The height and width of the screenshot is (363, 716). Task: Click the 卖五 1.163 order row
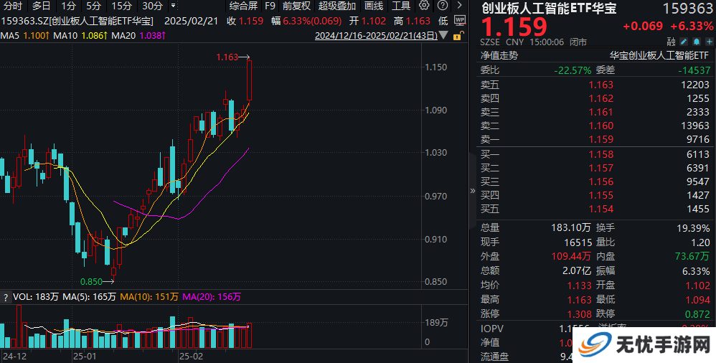click(595, 85)
